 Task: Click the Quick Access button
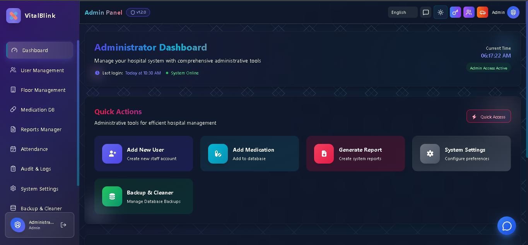point(489,116)
